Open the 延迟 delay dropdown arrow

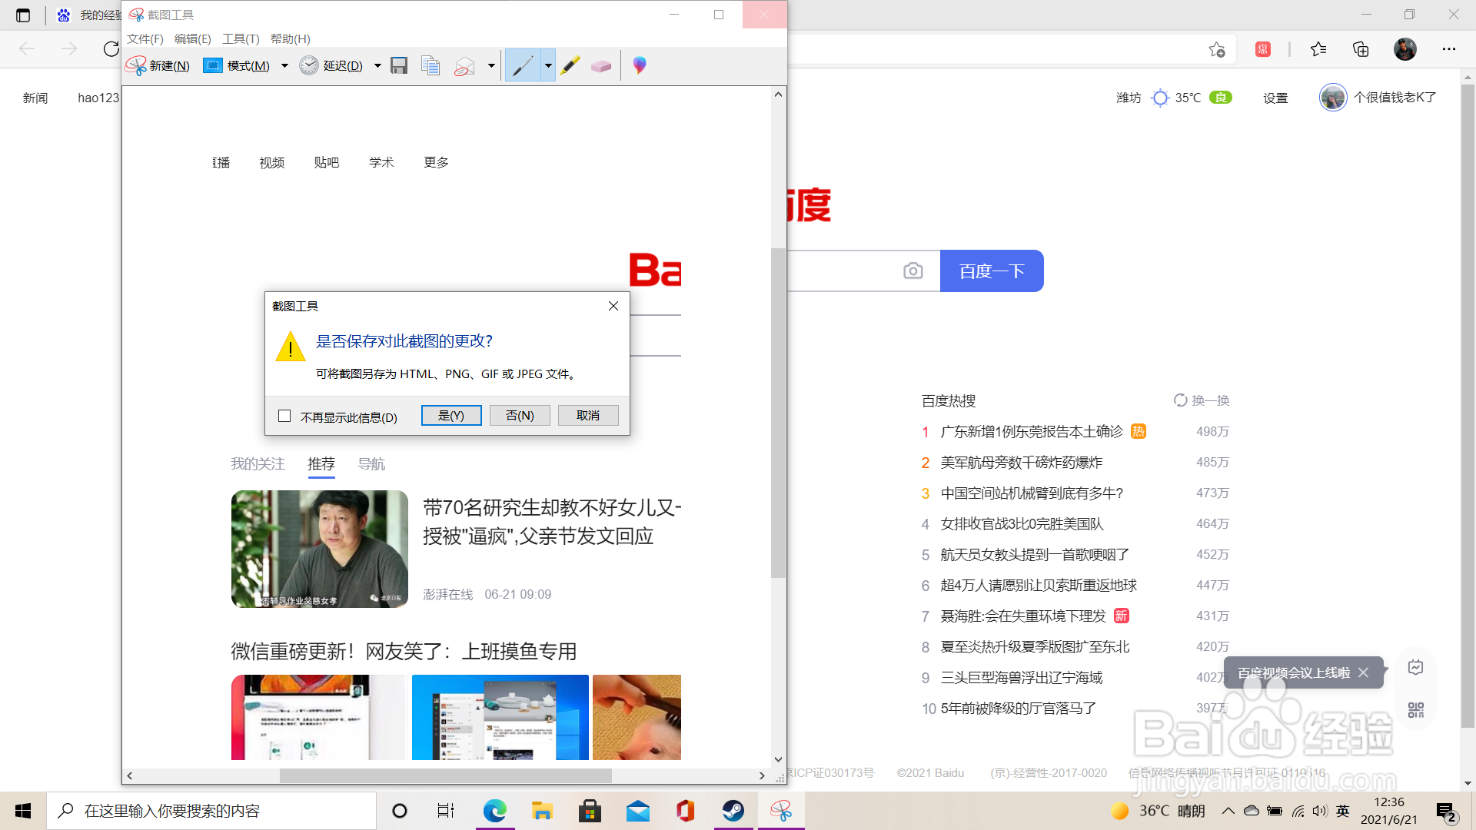pyautogui.click(x=377, y=65)
